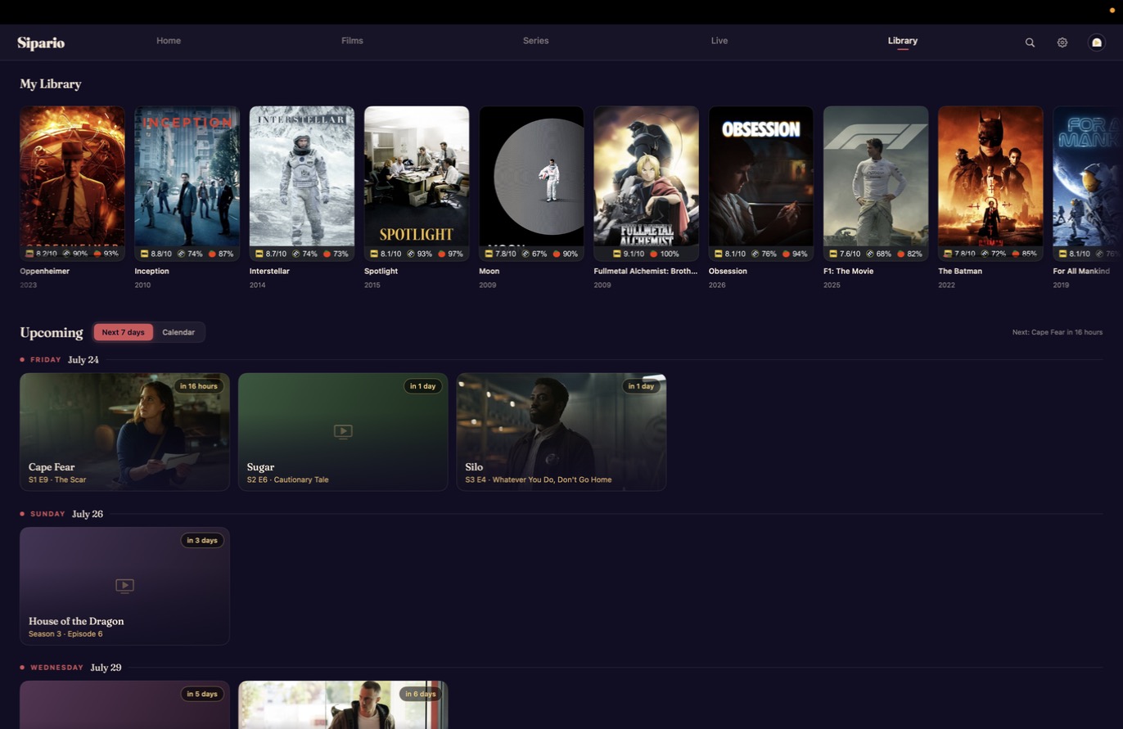Open the Interstellar title link
Screen dimensions: 1123x729
click(x=270, y=271)
